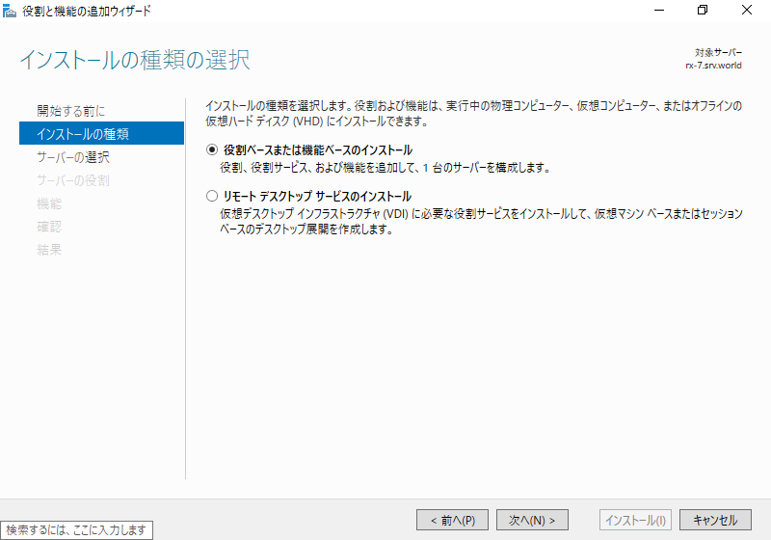This screenshot has height=540, width=771.
Task: Go to サーバーの選択 step in sidebar
Action: pos(73,157)
